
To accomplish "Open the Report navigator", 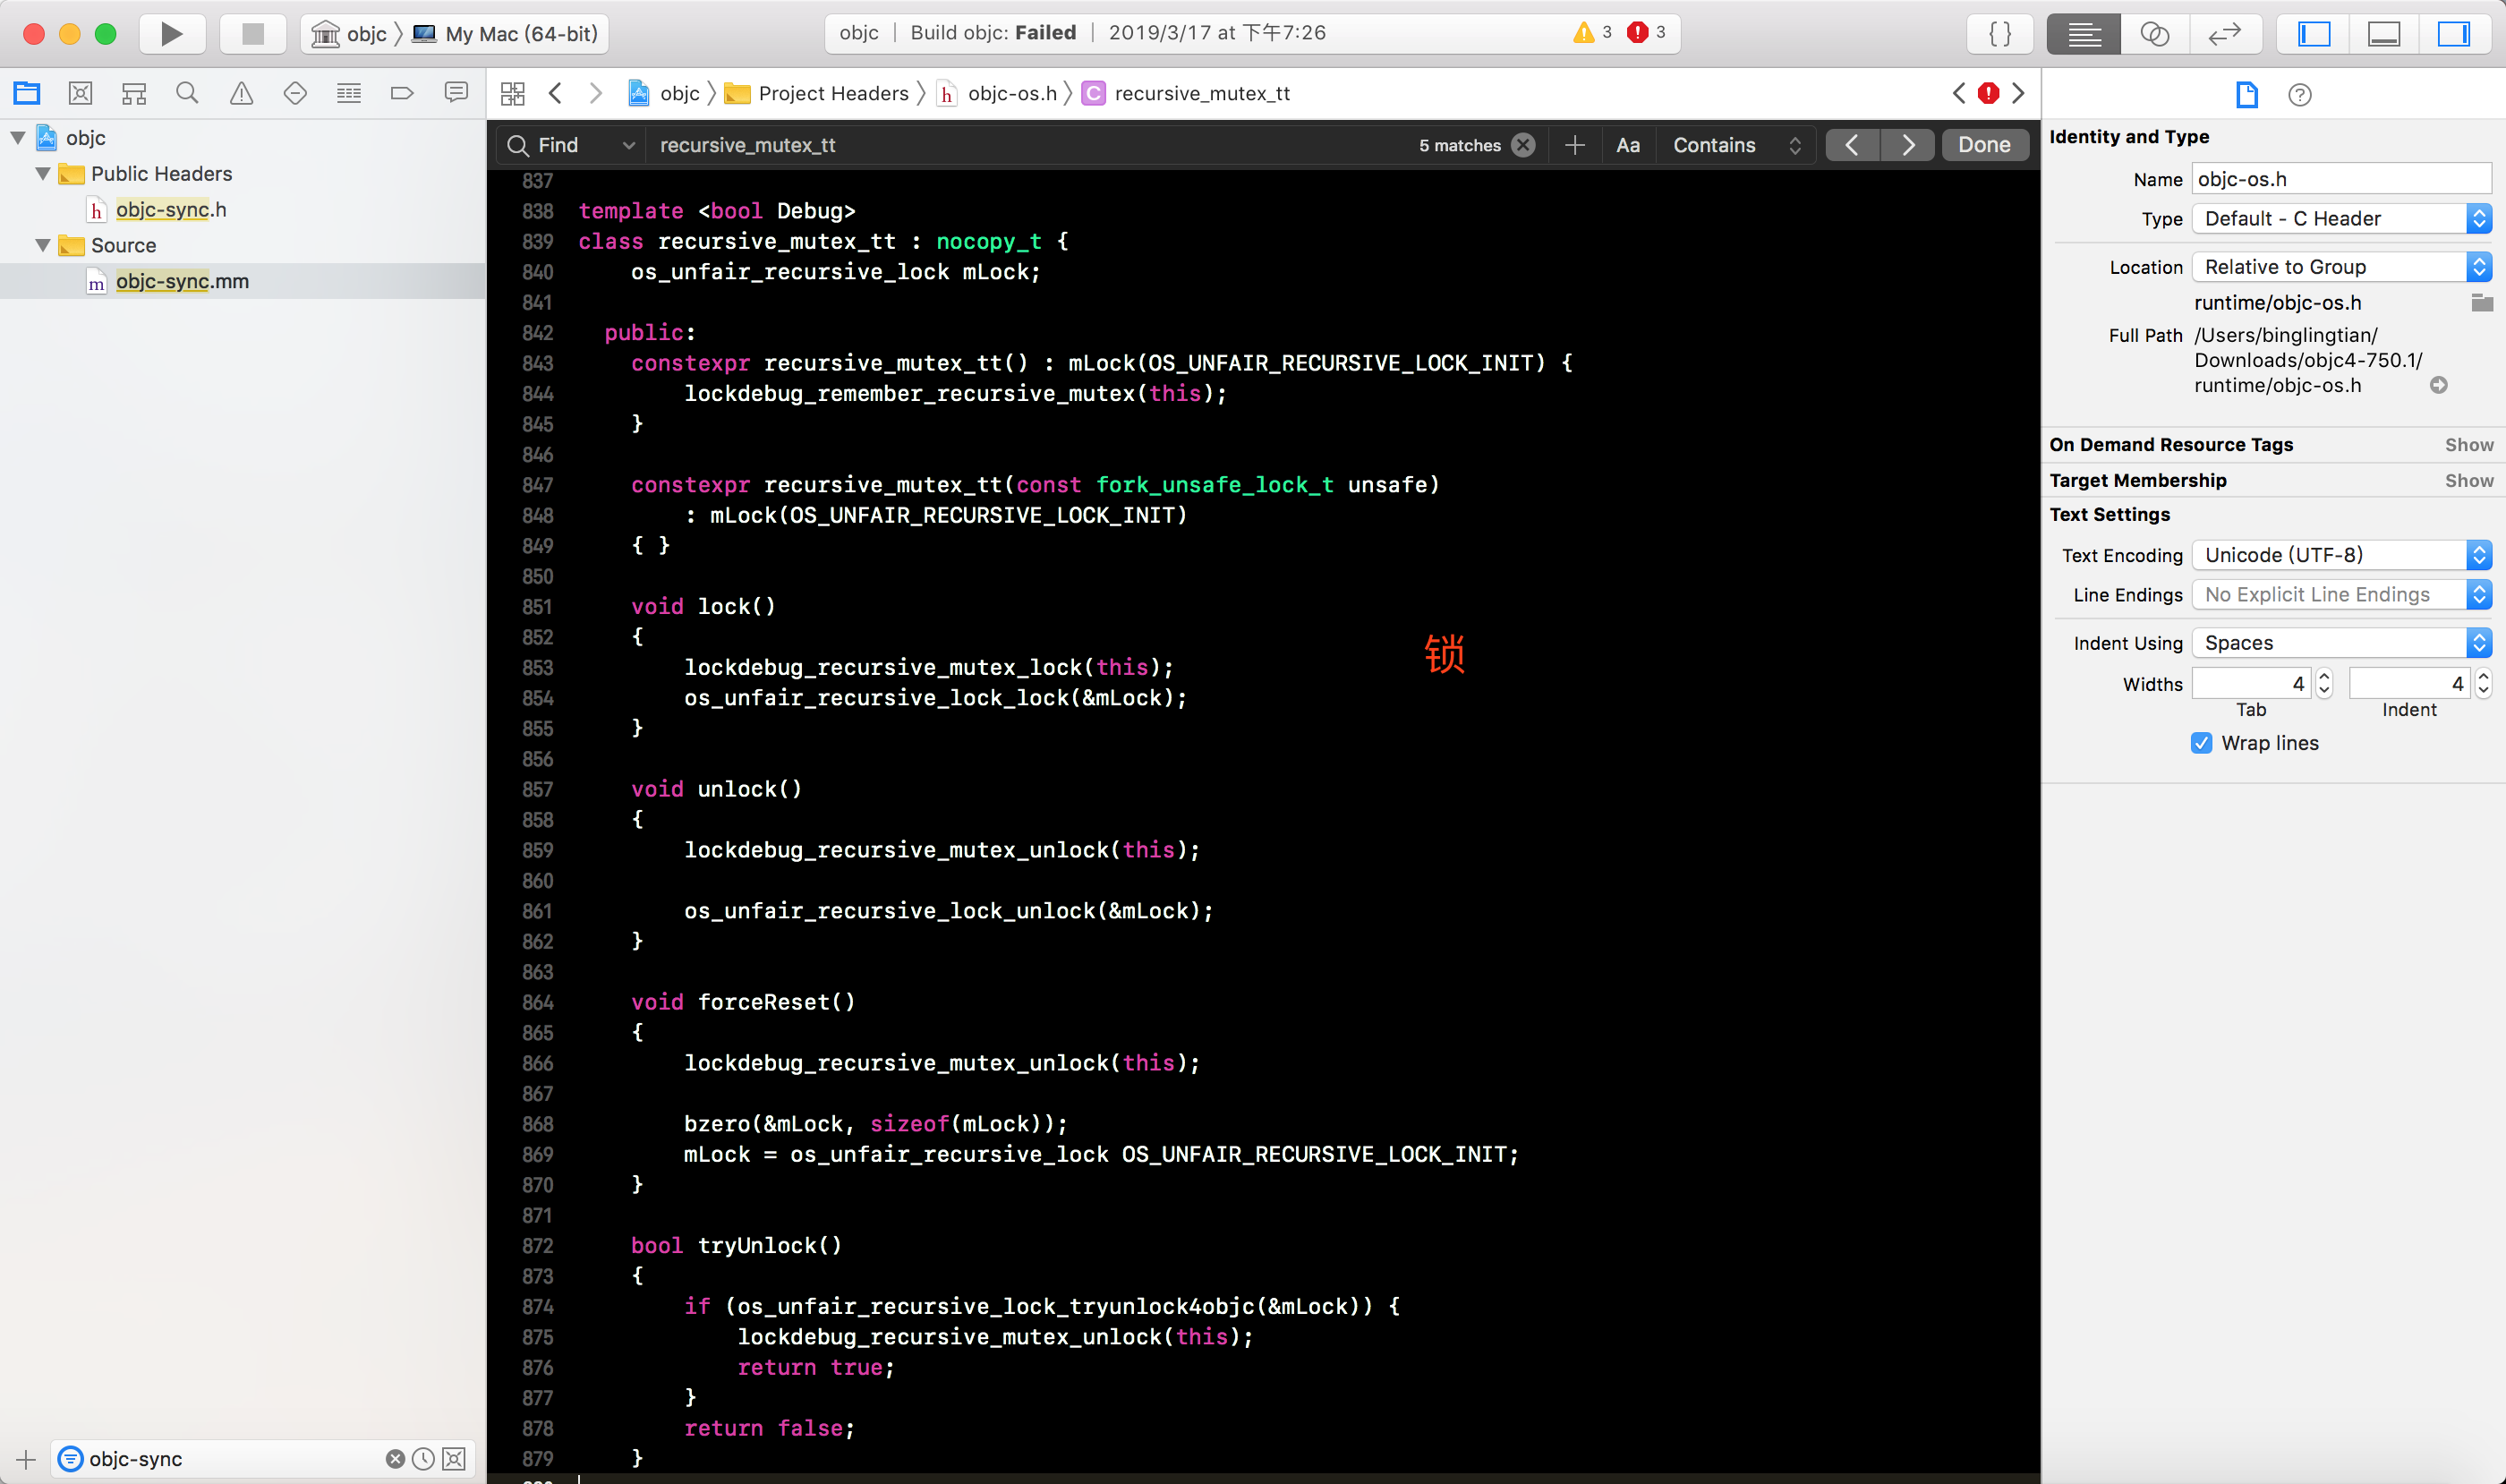I will (456, 93).
